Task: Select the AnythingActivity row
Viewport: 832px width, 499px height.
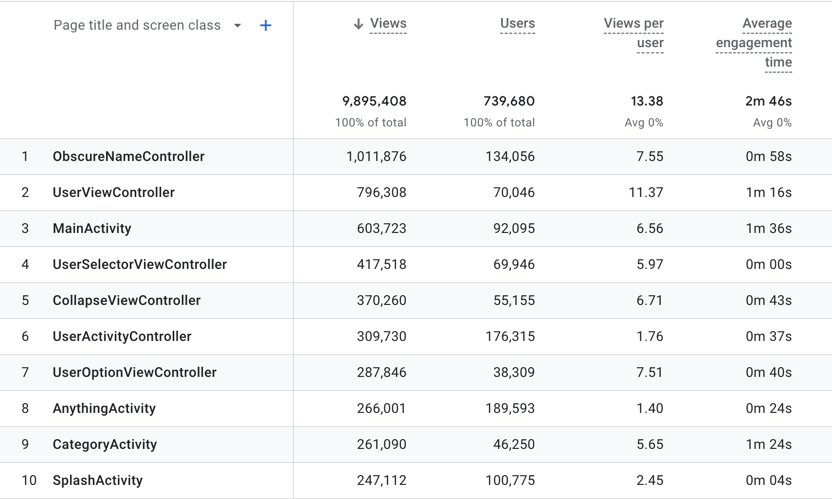Action: pos(104,409)
